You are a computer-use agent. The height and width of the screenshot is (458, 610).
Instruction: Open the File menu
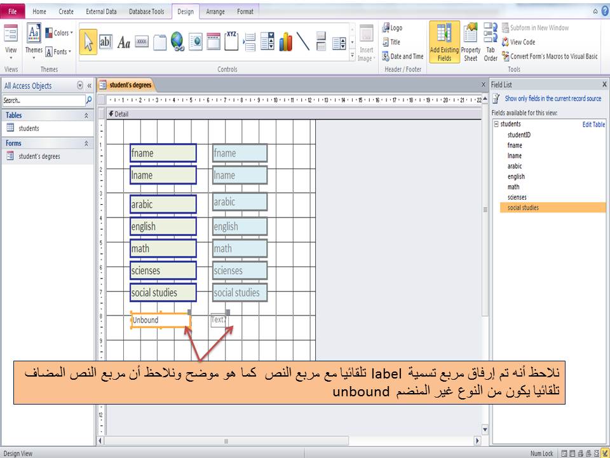pos(11,11)
